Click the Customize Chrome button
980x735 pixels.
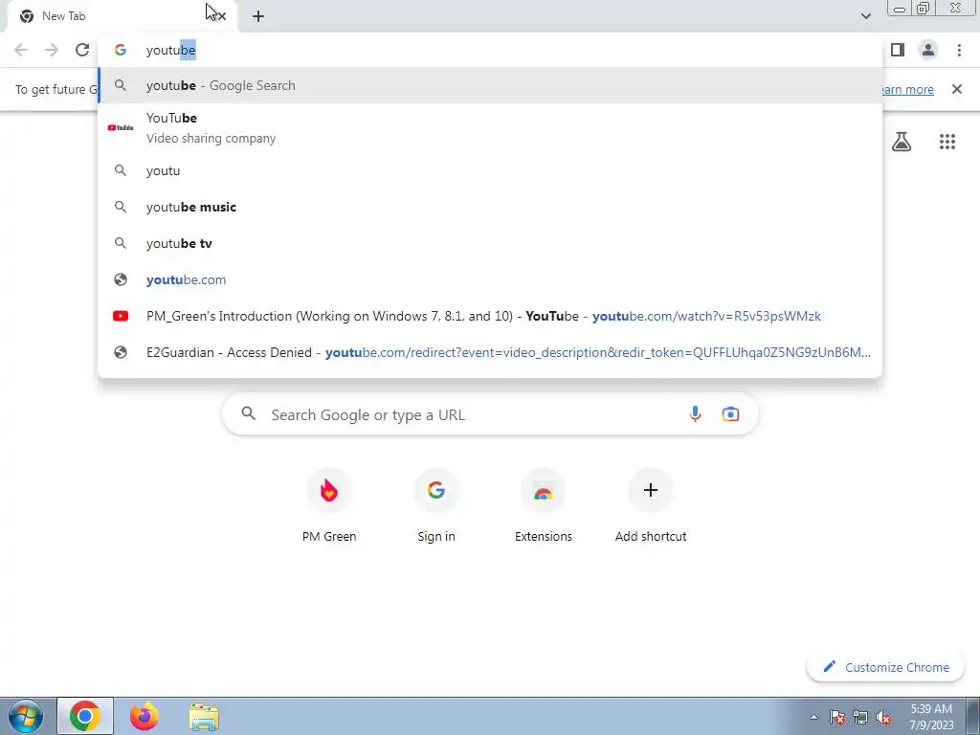pyautogui.click(x=886, y=667)
